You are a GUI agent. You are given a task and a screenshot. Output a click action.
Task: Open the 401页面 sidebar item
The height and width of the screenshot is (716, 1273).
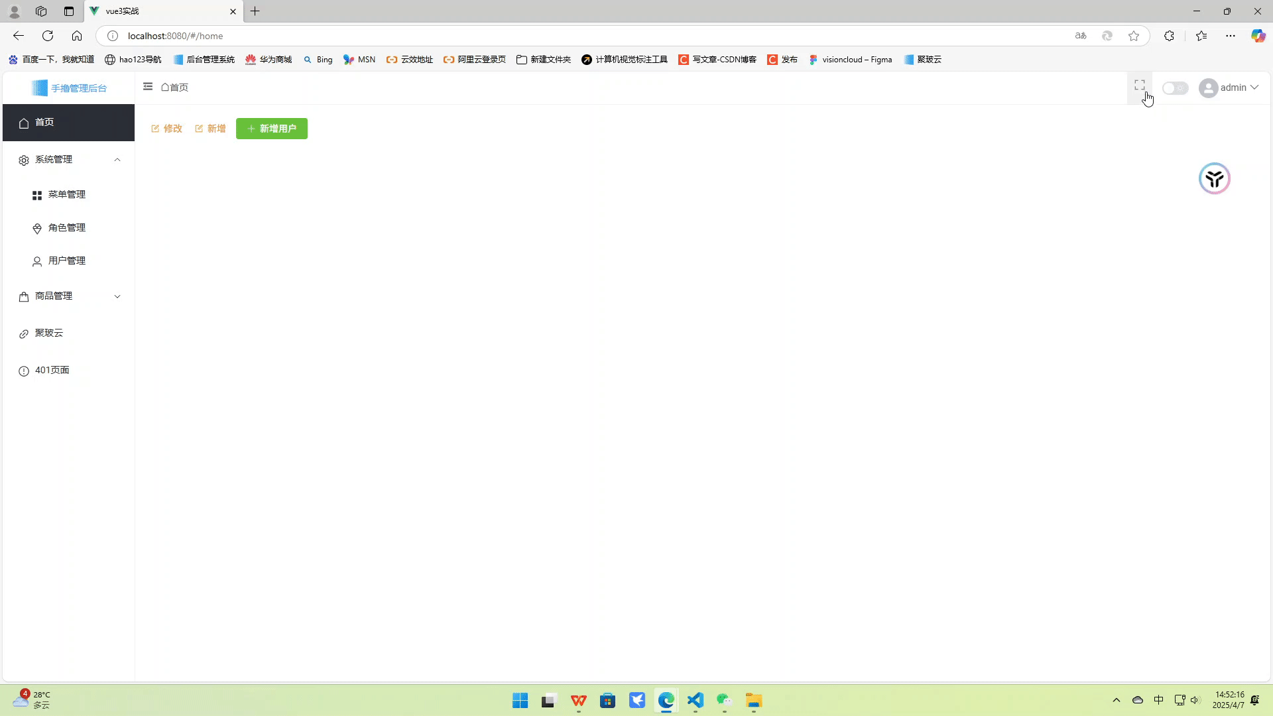[52, 371]
